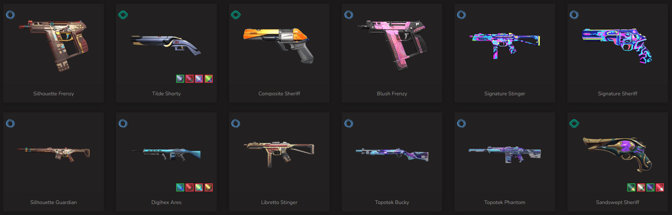Screen dimensions: 672x215
Task: Click the Silhouette Guardian name label
Action: [53, 202]
